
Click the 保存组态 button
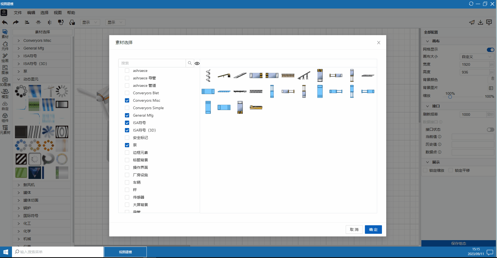(x=459, y=243)
